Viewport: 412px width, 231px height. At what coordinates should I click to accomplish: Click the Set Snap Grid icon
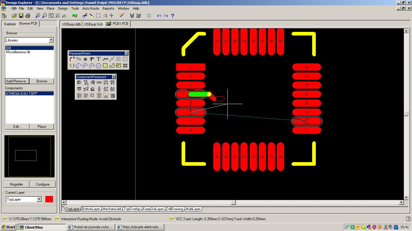149,16
